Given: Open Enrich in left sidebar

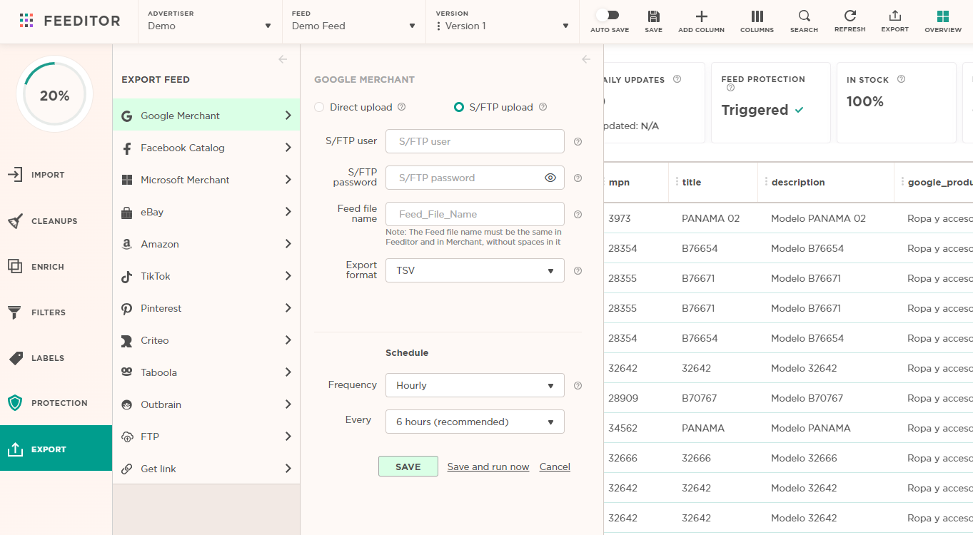Looking at the screenshot, I should (56, 267).
